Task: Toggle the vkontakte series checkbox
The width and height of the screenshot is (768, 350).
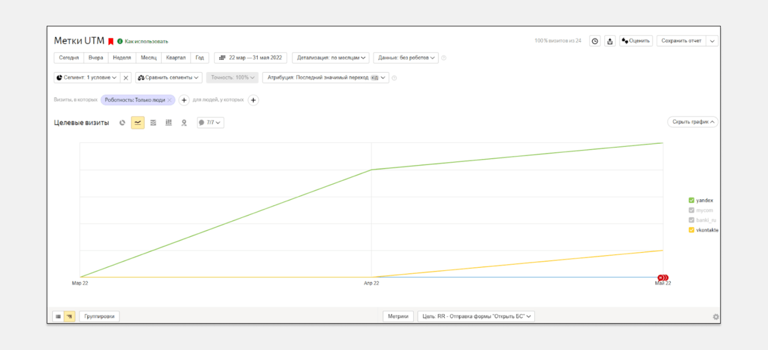Action: pyautogui.click(x=691, y=230)
